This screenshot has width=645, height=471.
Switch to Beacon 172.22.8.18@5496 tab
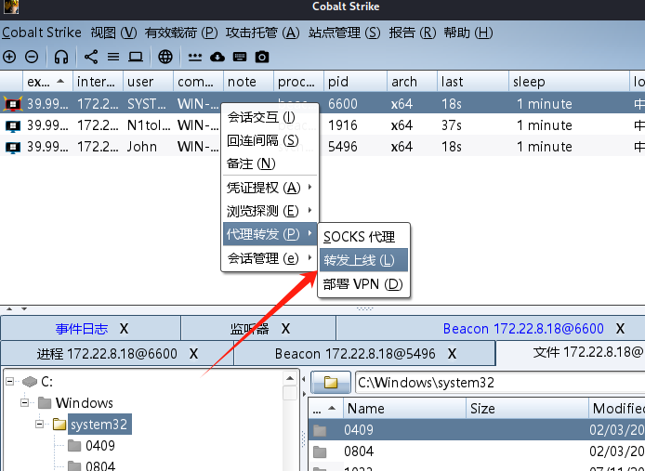[x=354, y=354]
